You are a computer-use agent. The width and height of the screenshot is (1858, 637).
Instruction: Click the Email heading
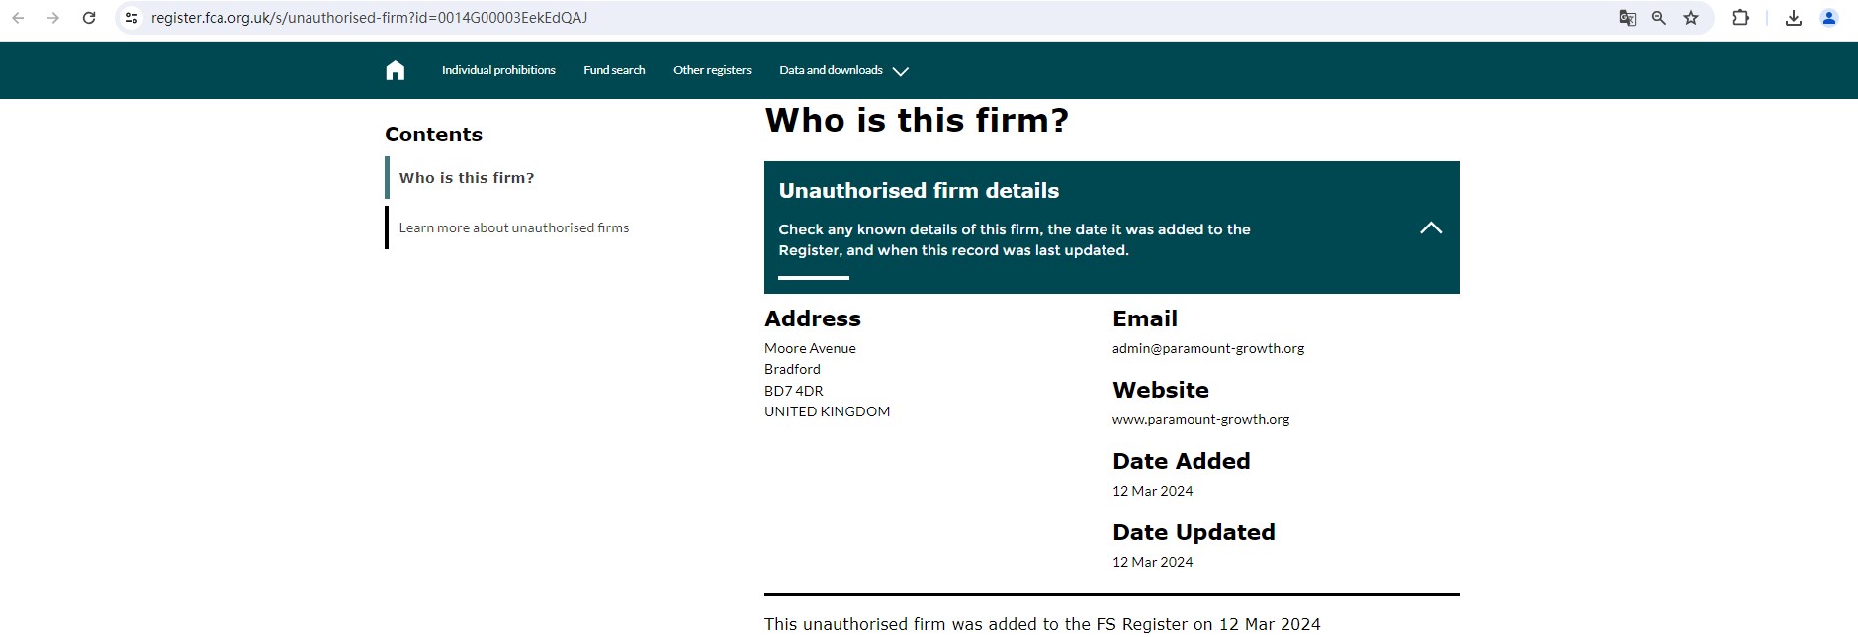click(x=1144, y=318)
